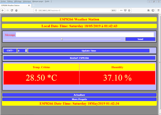
Task: Open the Édition menu
Action: click(x=10, y=2)
